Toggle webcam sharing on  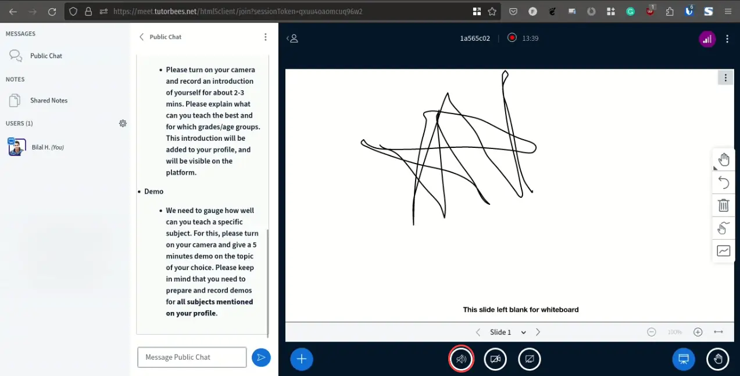coord(495,359)
